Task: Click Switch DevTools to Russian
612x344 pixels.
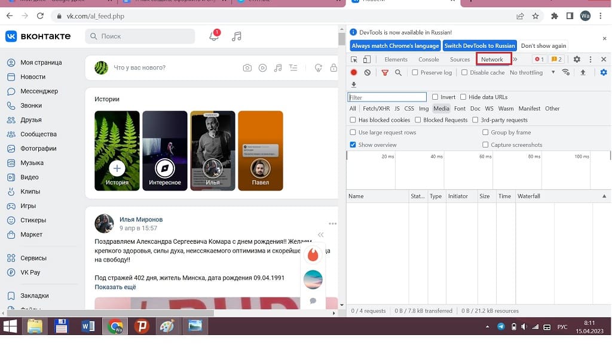Action: (x=480, y=45)
